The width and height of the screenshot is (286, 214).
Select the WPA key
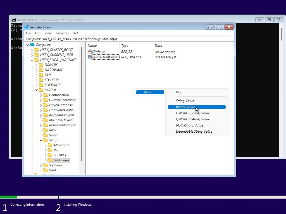[x=53, y=170]
